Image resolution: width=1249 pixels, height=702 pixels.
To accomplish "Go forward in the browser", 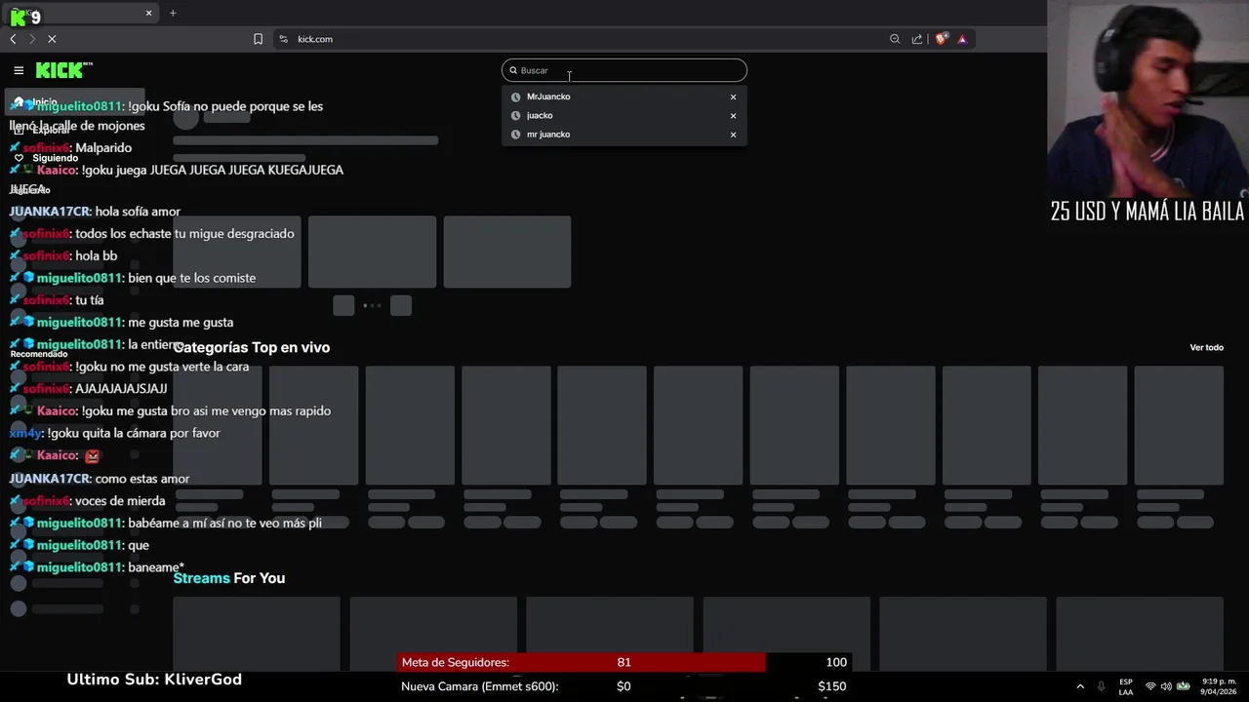I will coord(32,39).
